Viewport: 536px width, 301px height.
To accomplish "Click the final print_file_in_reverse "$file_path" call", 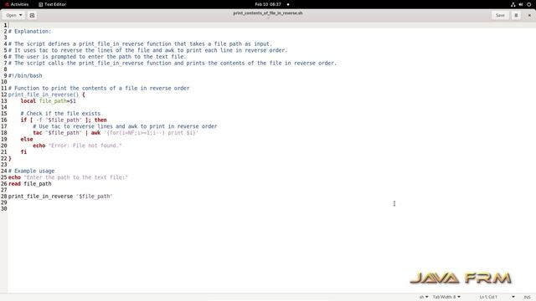I will pyautogui.click(x=60, y=196).
